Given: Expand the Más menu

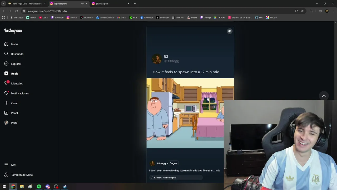Looking at the screenshot, I should (x=10, y=165).
